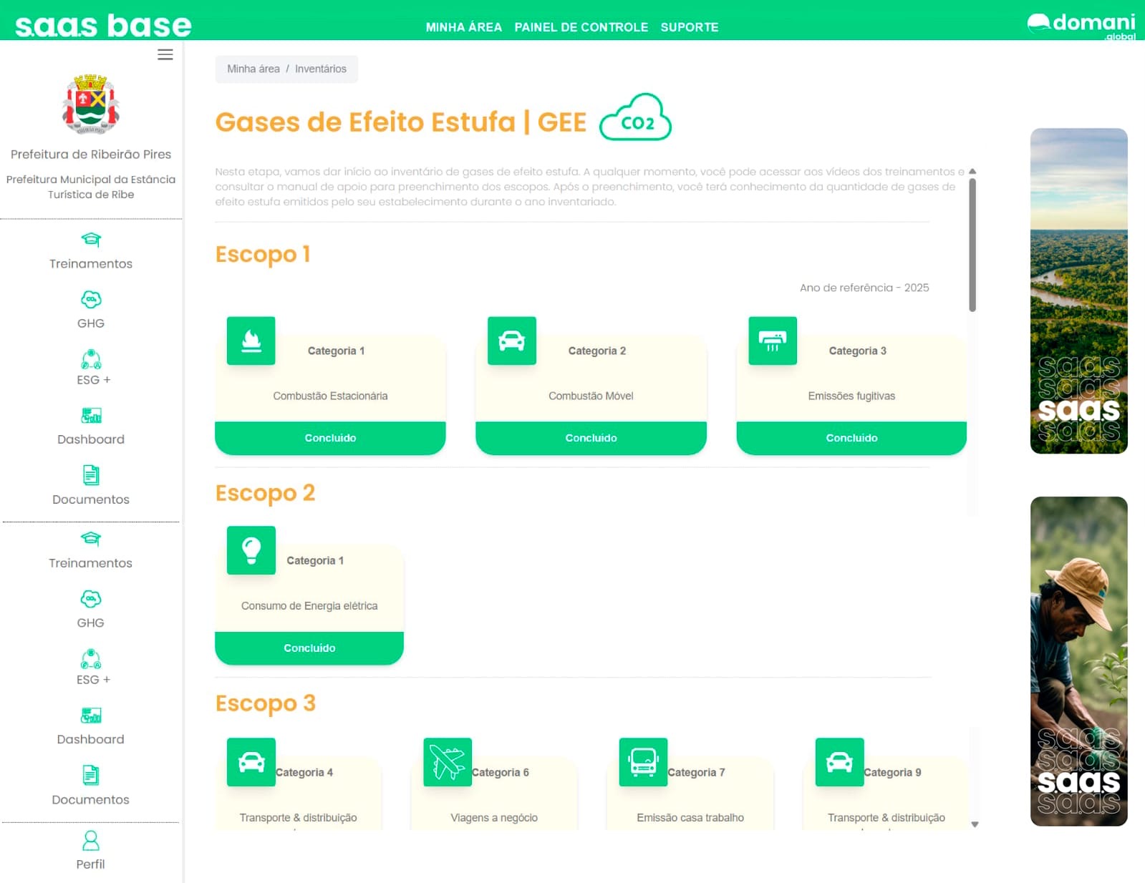The width and height of the screenshot is (1145, 883).
Task: Click the top saas forest banner image
Action: [1078, 291]
